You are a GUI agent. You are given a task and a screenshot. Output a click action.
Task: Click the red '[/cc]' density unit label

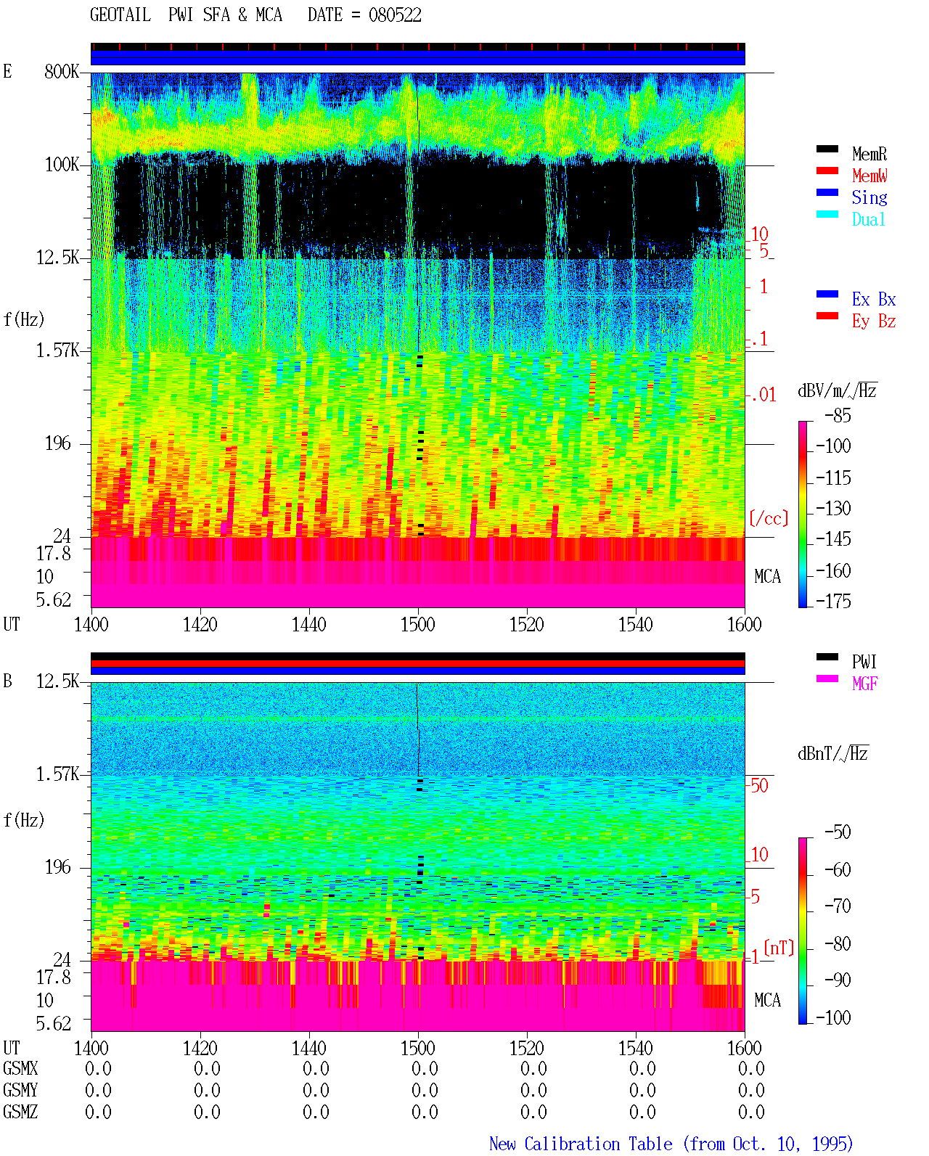tap(769, 519)
